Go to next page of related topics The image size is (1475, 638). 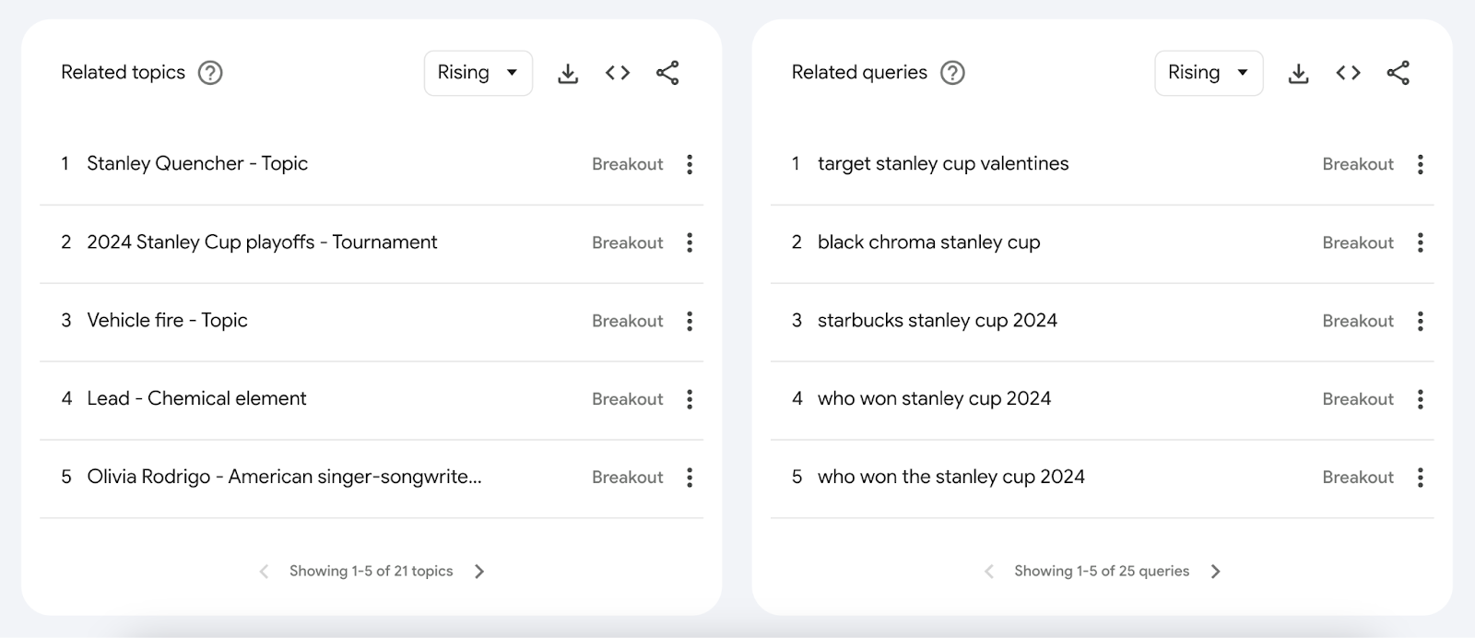479,571
